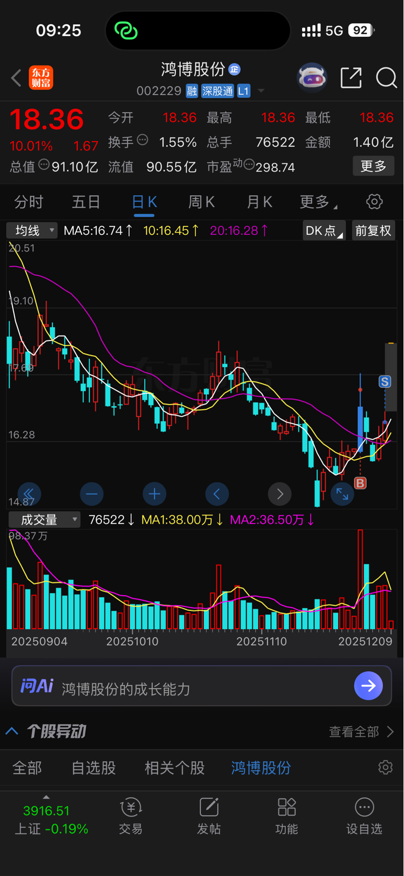
Task: Tap the 问Ai input field
Action: [x=202, y=686]
